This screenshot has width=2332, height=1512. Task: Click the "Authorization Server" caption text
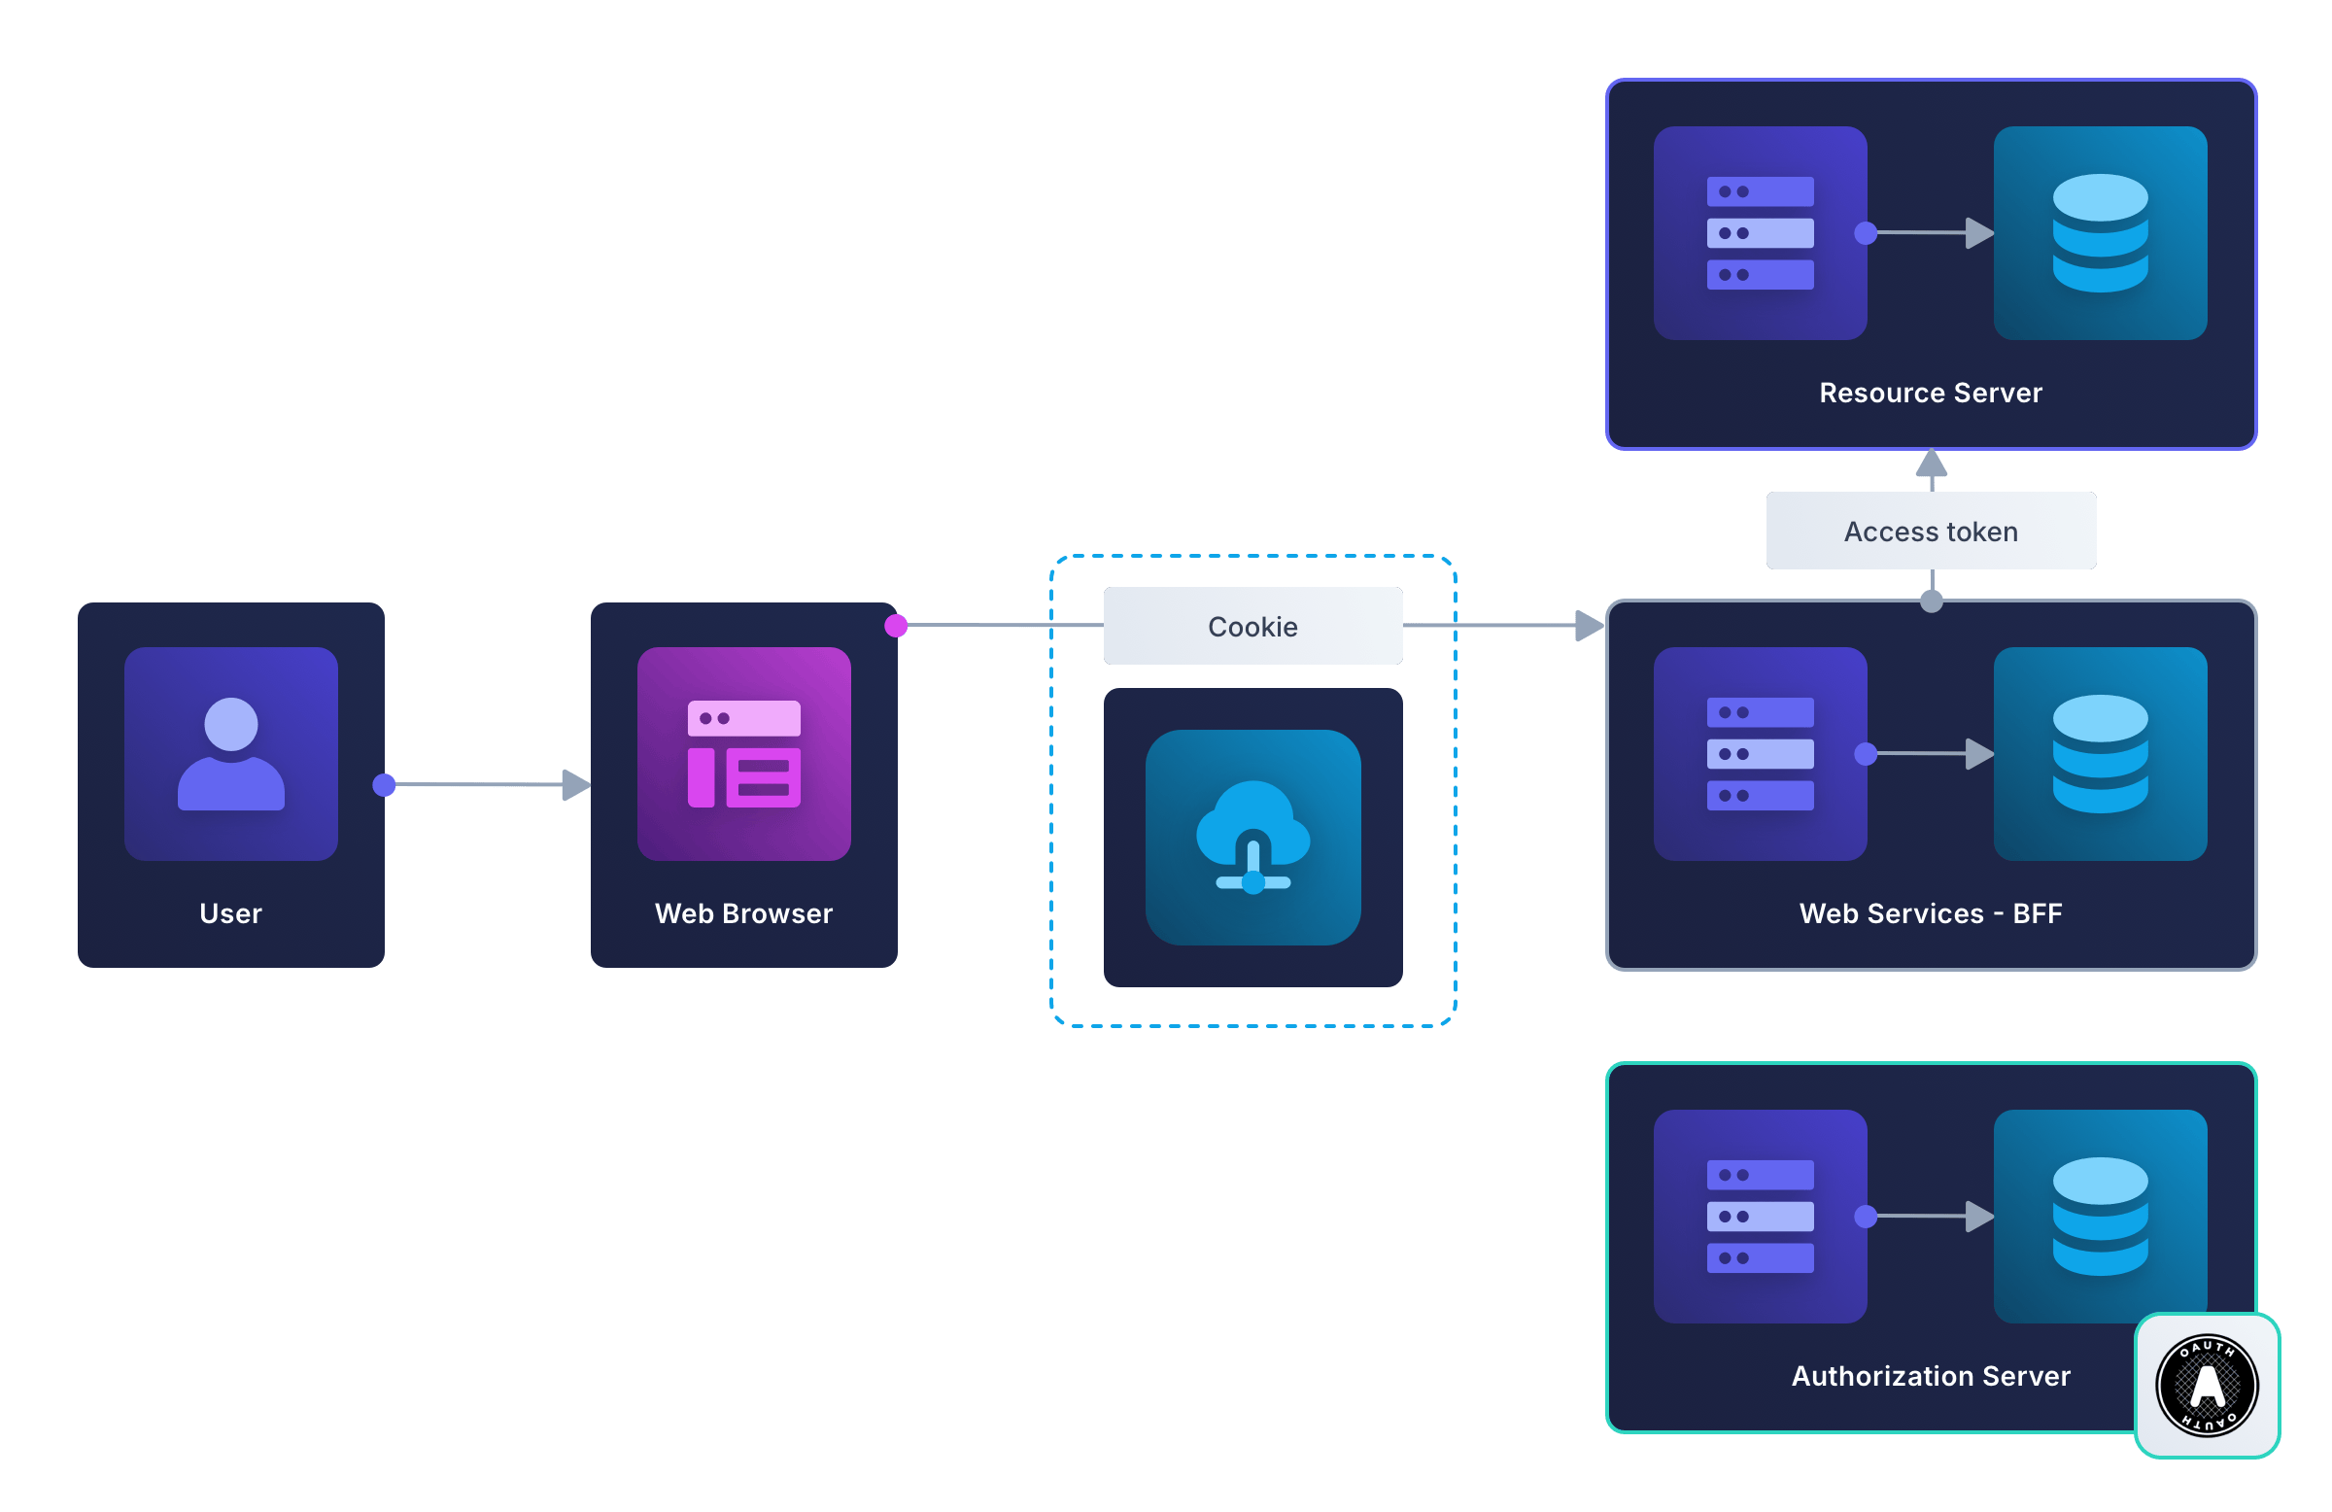point(1932,1376)
